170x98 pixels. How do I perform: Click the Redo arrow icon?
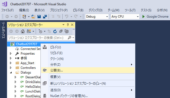(76, 17)
